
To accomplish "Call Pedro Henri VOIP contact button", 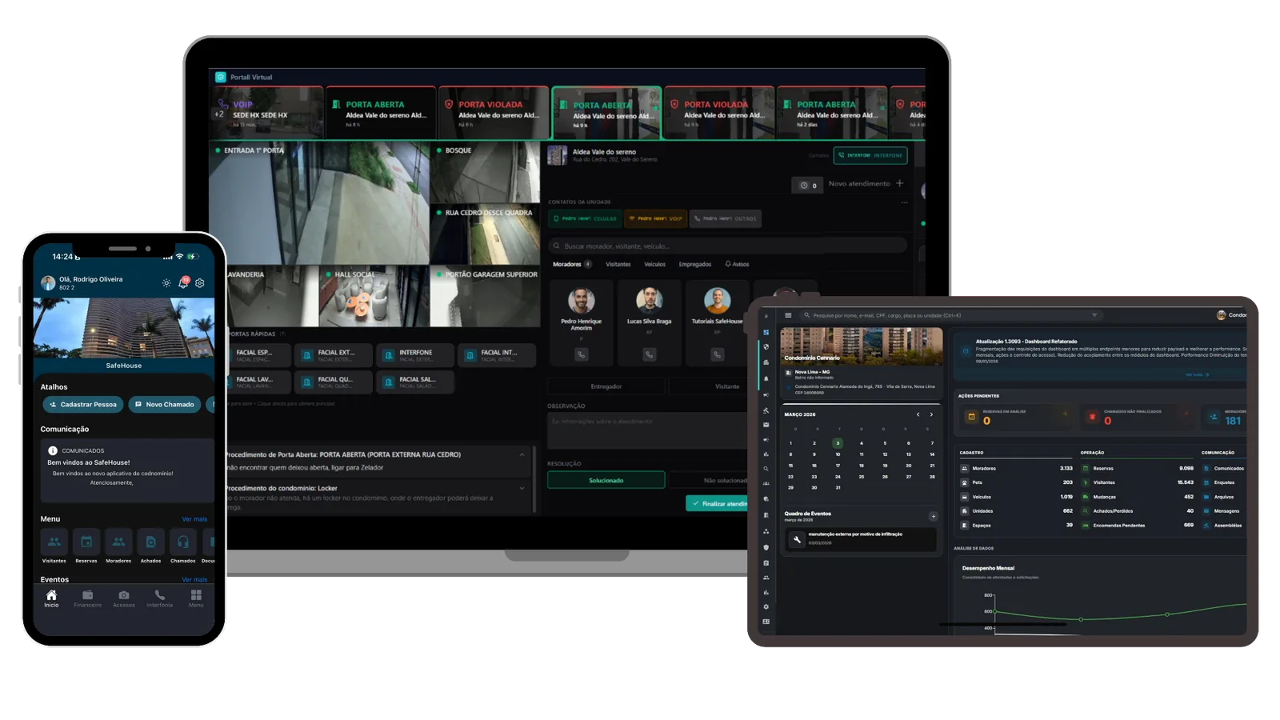I will click(x=655, y=218).
